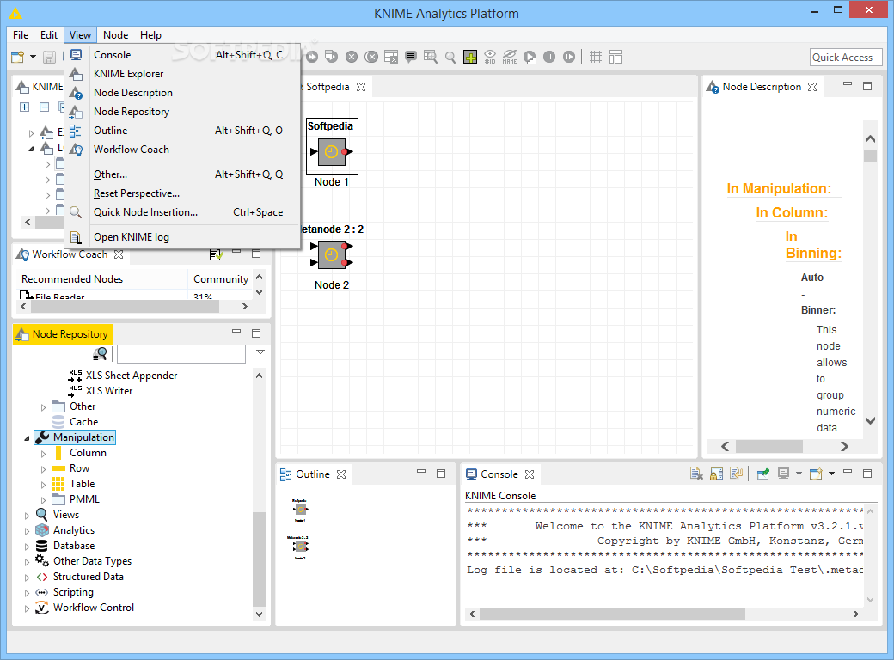Click the node comment speech-bubble icon
Image resolution: width=894 pixels, height=660 pixels.
click(x=411, y=57)
